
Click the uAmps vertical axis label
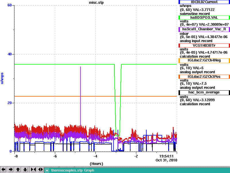[x=2, y=78]
